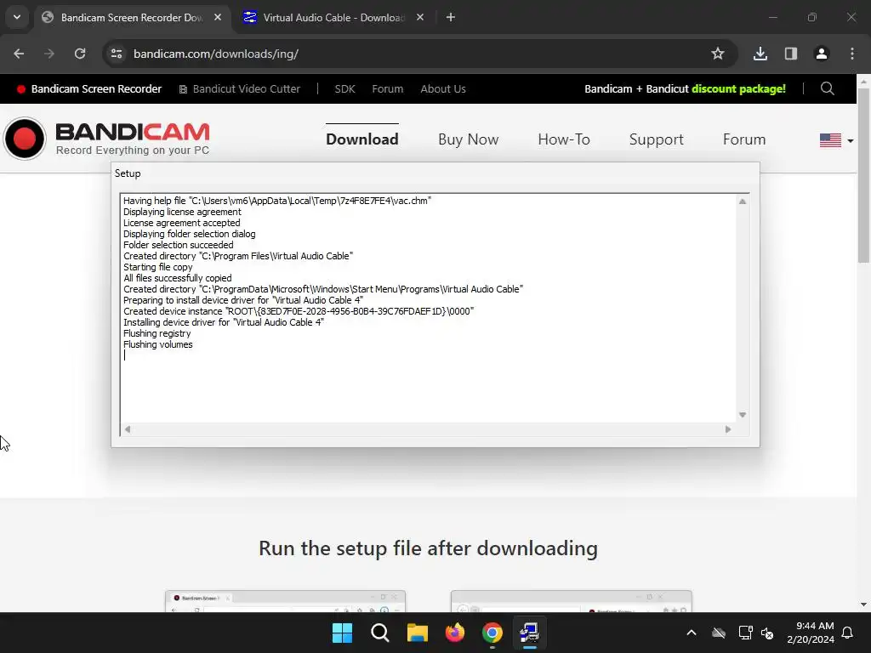The height and width of the screenshot is (653, 871).
Task: Open network display tray icon
Action: coord(745,633)
